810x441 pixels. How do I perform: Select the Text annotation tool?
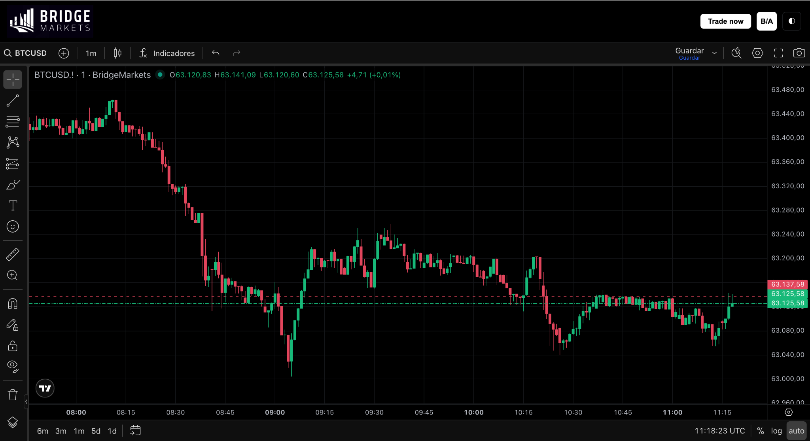(13, 205)
